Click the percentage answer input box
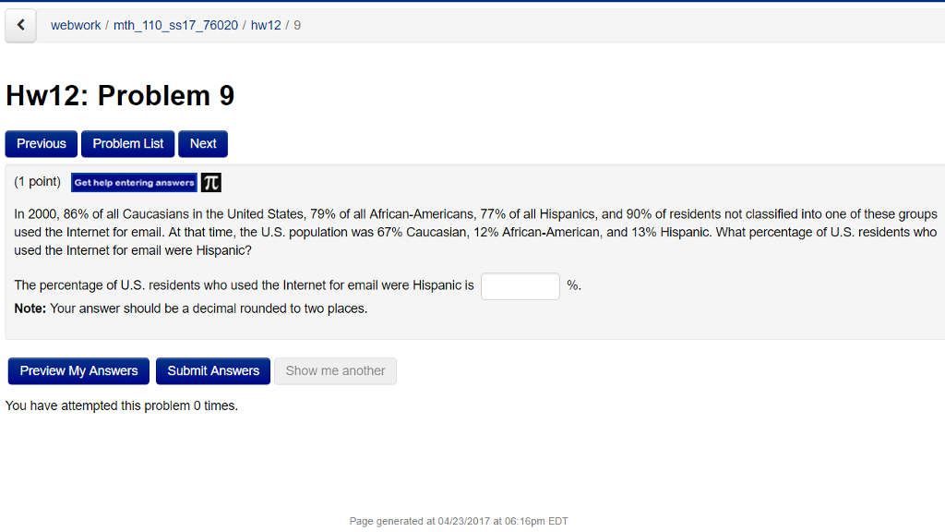 pyautogui.click(x=520, y=285)
